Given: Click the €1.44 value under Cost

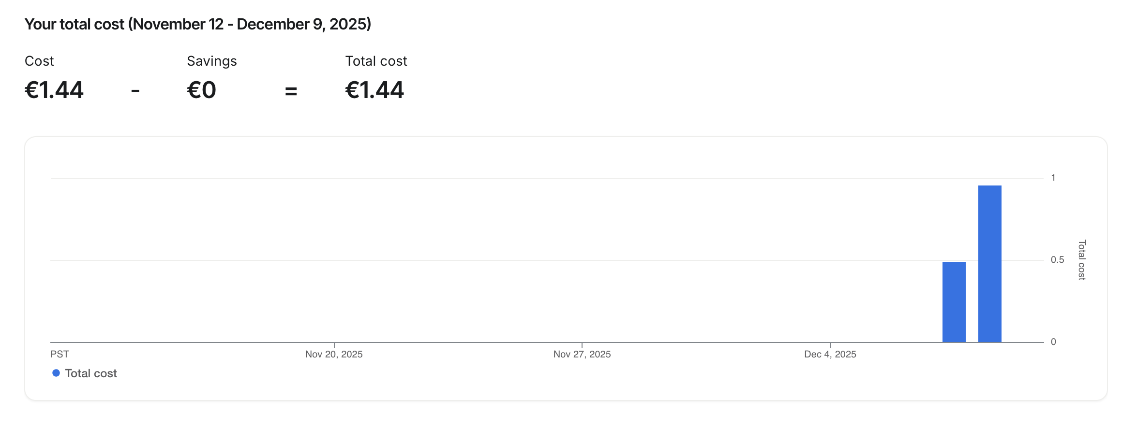Looking at the screenshot, I should coord(54,90).
